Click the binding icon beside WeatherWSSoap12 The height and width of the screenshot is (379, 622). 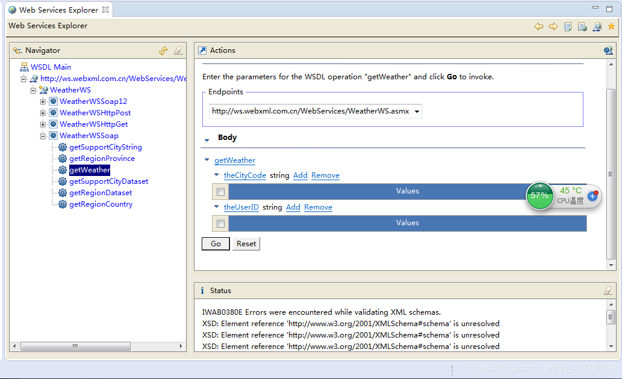point(53,102)
